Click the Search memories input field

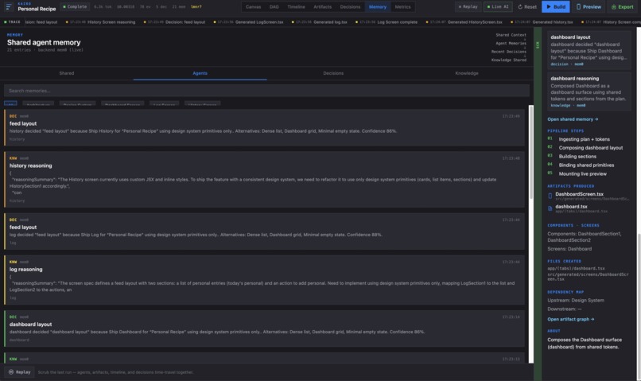[266, 91]
